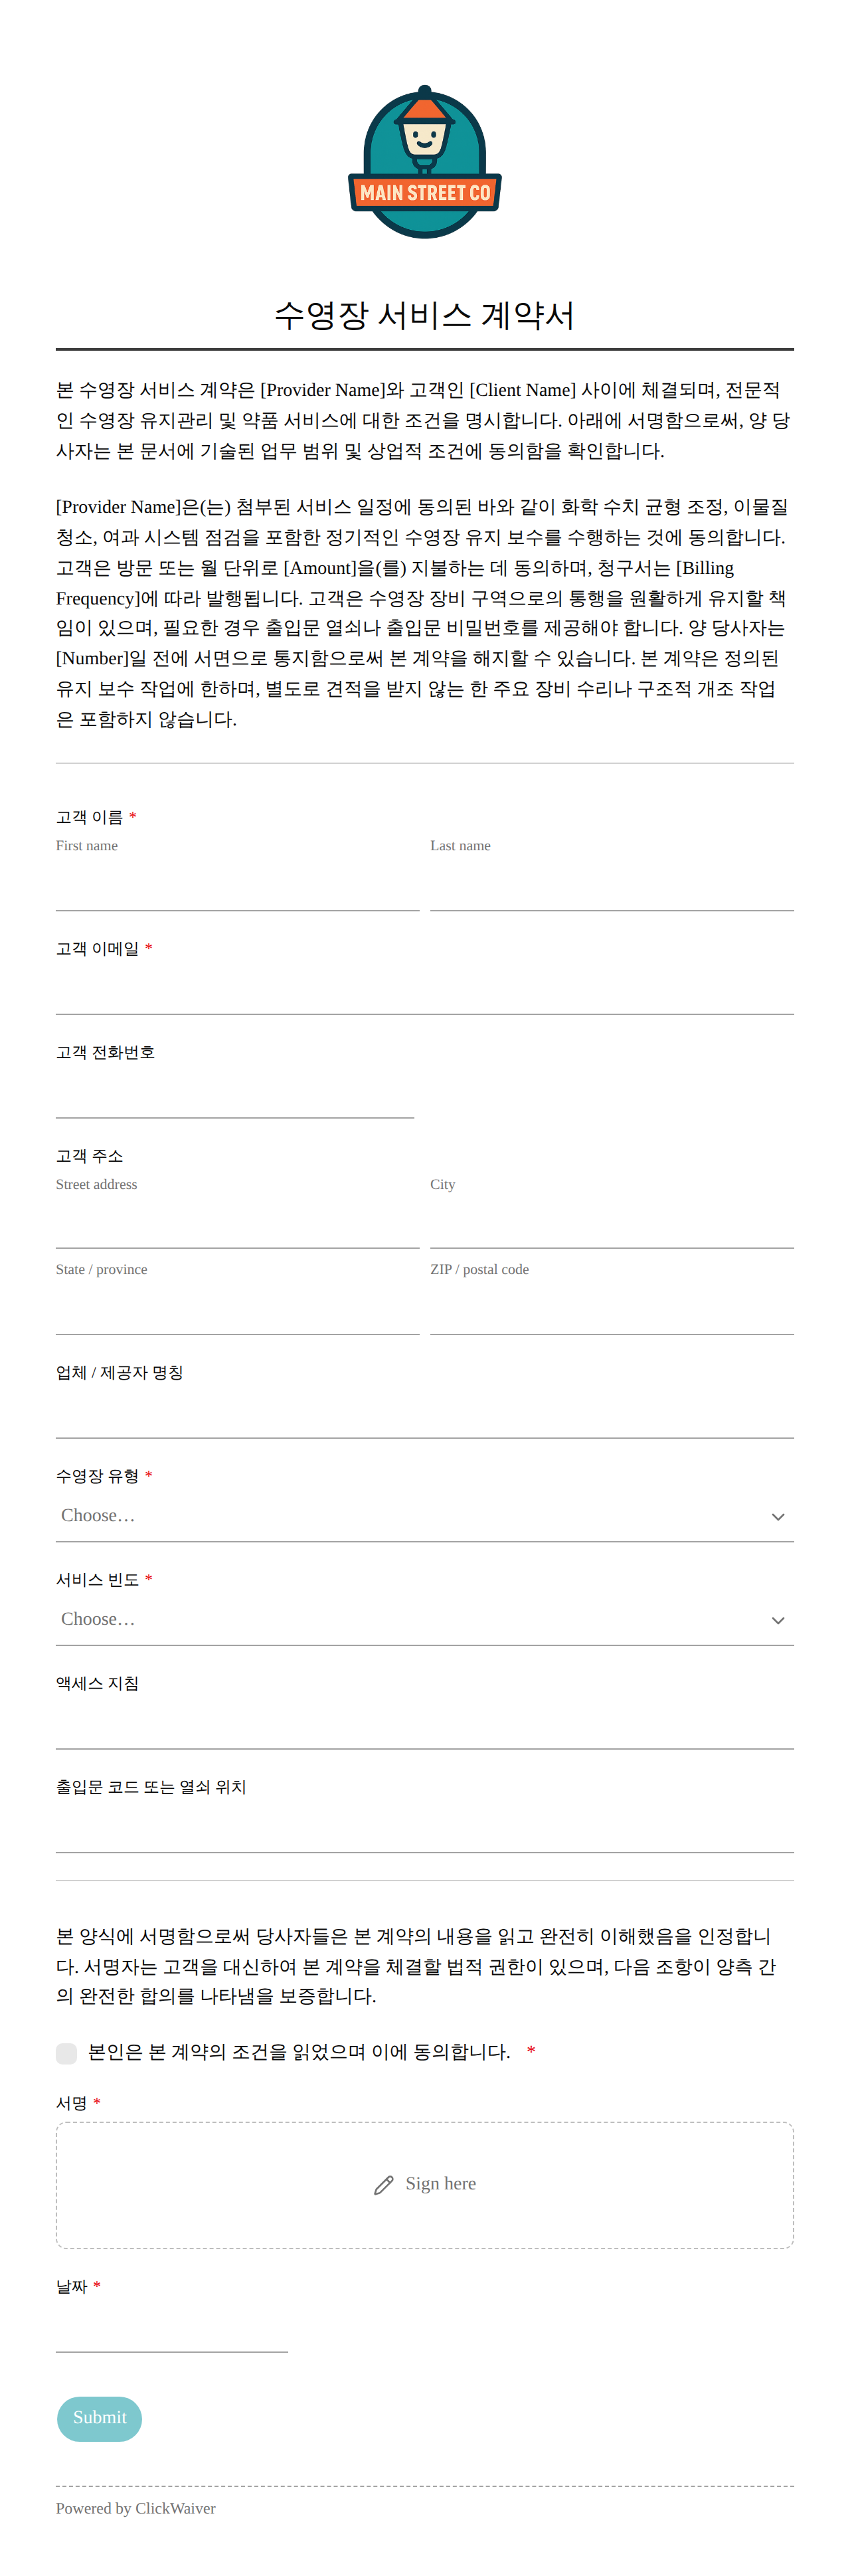Screen dimensions: 850x2576
Task: Focus the 액세스 지침 input field
Action: point(425,1725)
